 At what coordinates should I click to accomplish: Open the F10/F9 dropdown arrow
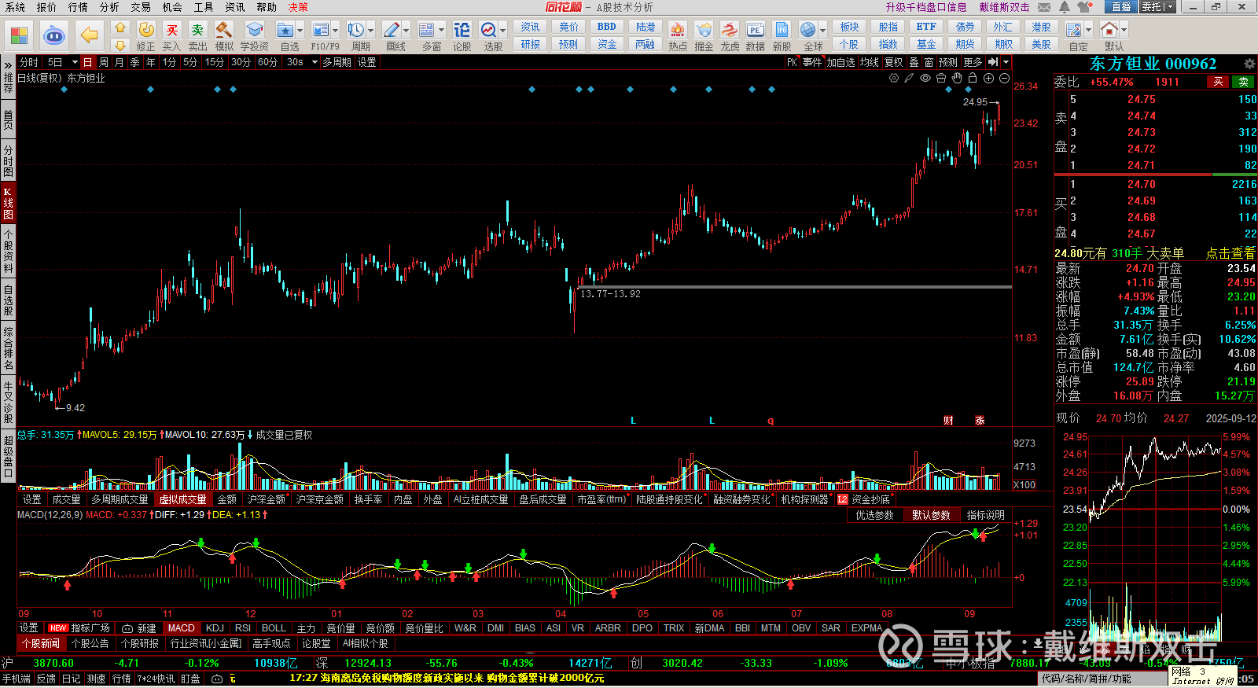click(x=335, y=31)
